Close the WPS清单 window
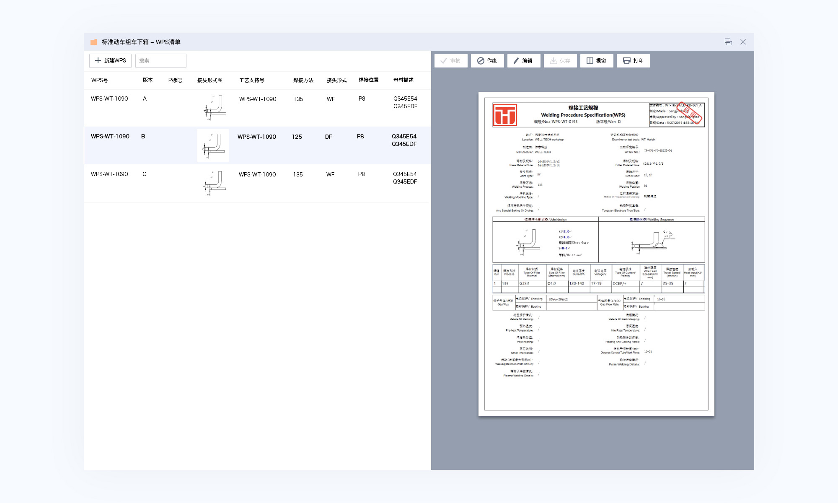 click(743, 42)
